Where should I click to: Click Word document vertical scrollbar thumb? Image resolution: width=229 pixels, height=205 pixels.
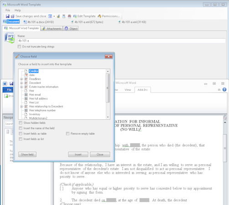[225, 148]
